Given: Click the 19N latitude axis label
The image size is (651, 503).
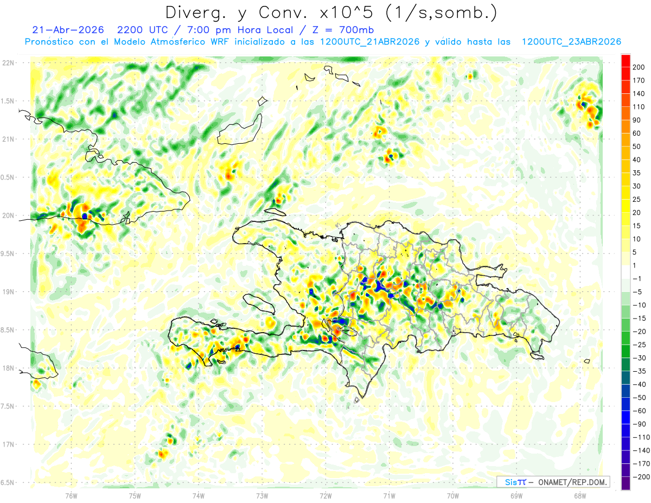Looking at the screenshot, I should click(9, 292).
